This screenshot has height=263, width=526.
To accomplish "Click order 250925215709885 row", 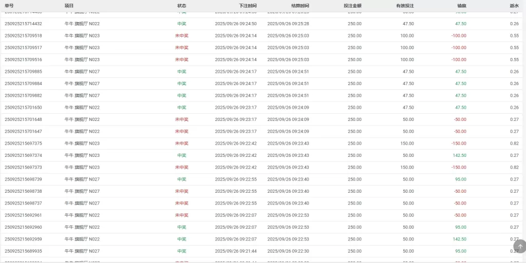I will coord(261,72).
